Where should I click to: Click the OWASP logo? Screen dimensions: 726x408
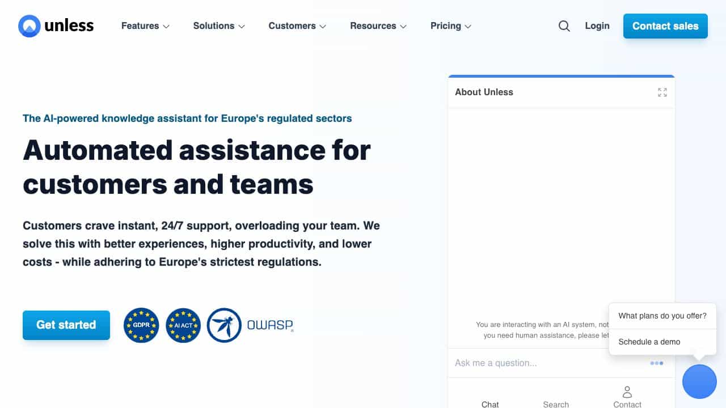click(250, 325)
